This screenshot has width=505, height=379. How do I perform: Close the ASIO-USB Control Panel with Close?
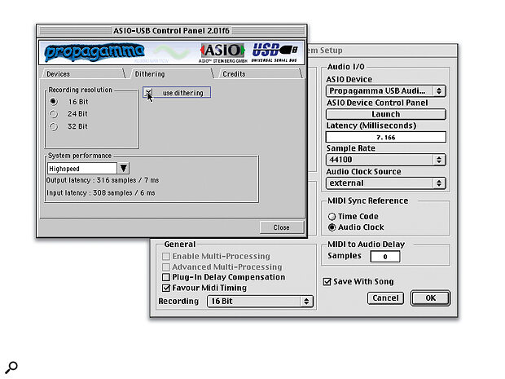click(282, 227)
